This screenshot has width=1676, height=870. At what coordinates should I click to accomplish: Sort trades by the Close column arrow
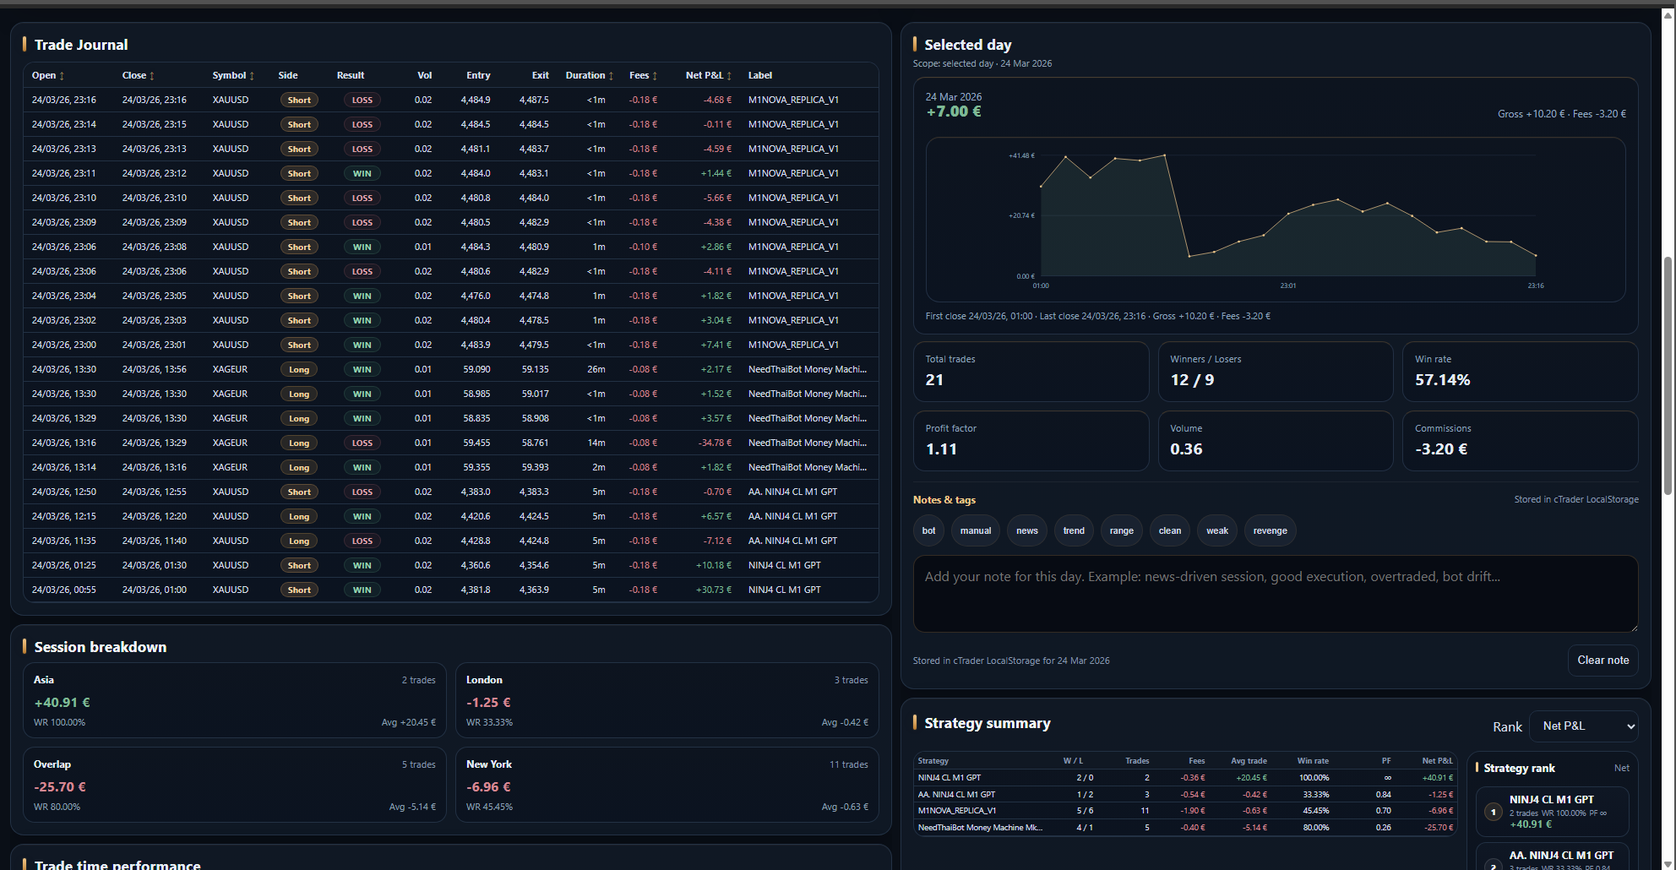point(152,75)
